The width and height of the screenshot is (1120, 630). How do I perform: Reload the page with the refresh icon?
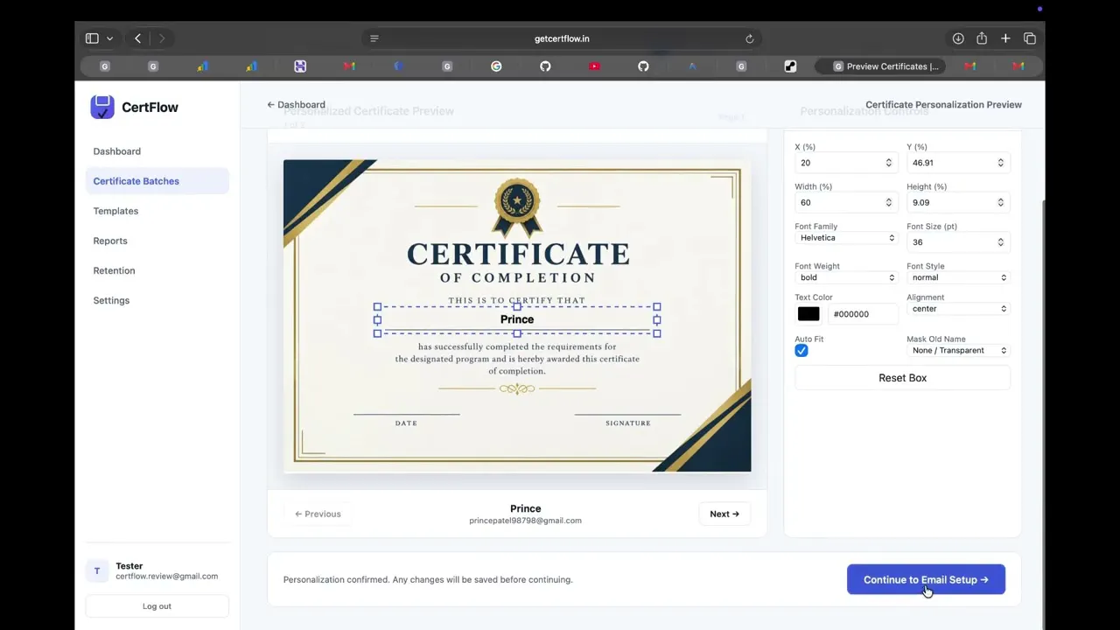750,38
